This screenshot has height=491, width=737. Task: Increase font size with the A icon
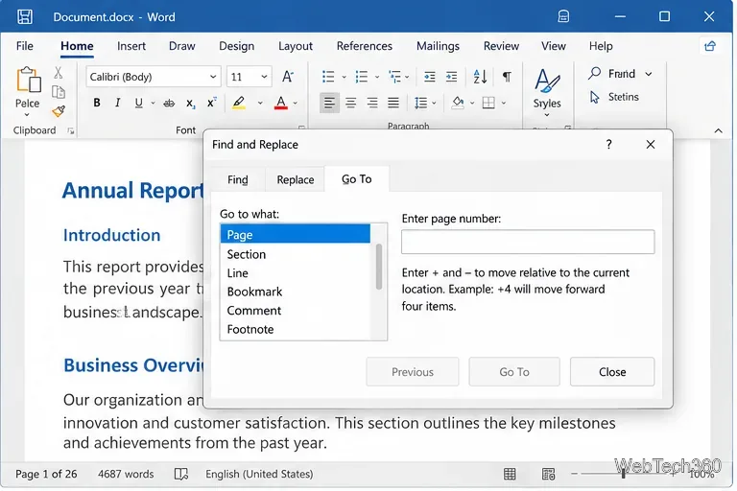click(x=288, y=76)
